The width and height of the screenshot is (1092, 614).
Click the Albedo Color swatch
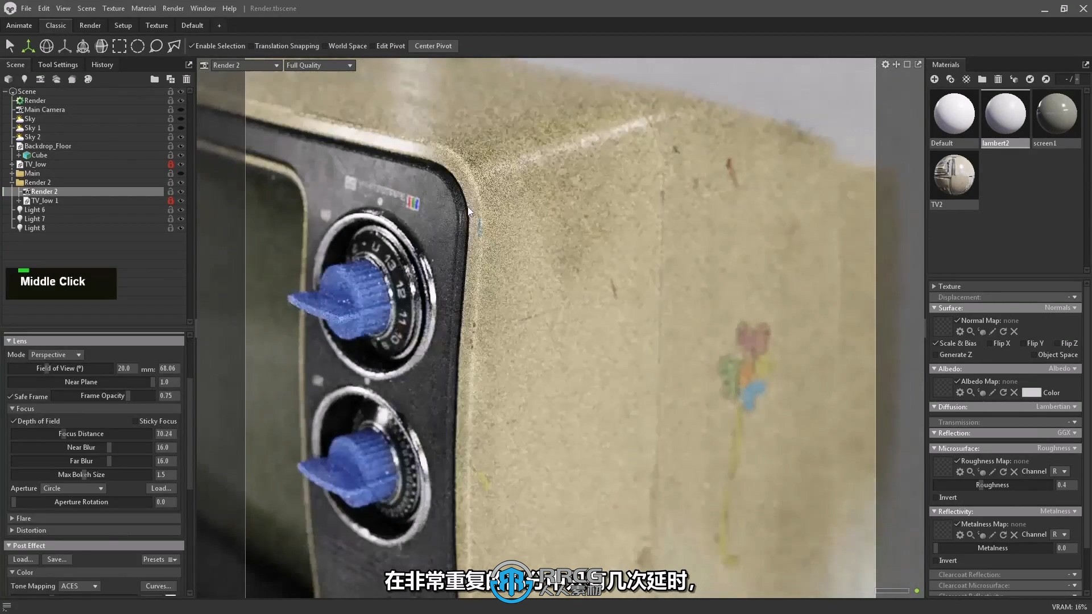(x=1031, y=392)
